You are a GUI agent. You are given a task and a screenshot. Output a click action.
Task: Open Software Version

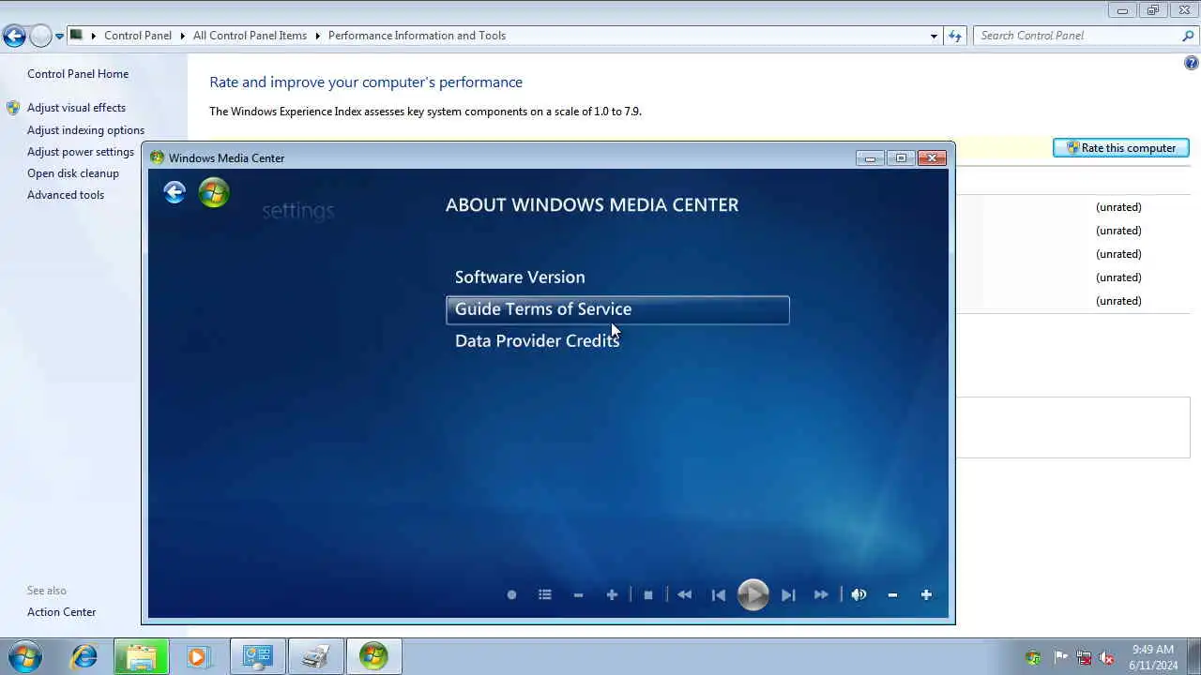520,277
